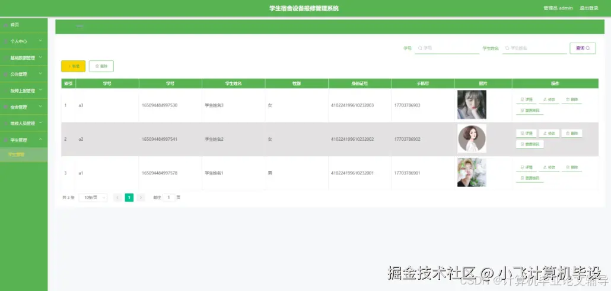Click the 学生姓名1 name cell
Screen dimensions: 611x291
click(x=214, y=173)
